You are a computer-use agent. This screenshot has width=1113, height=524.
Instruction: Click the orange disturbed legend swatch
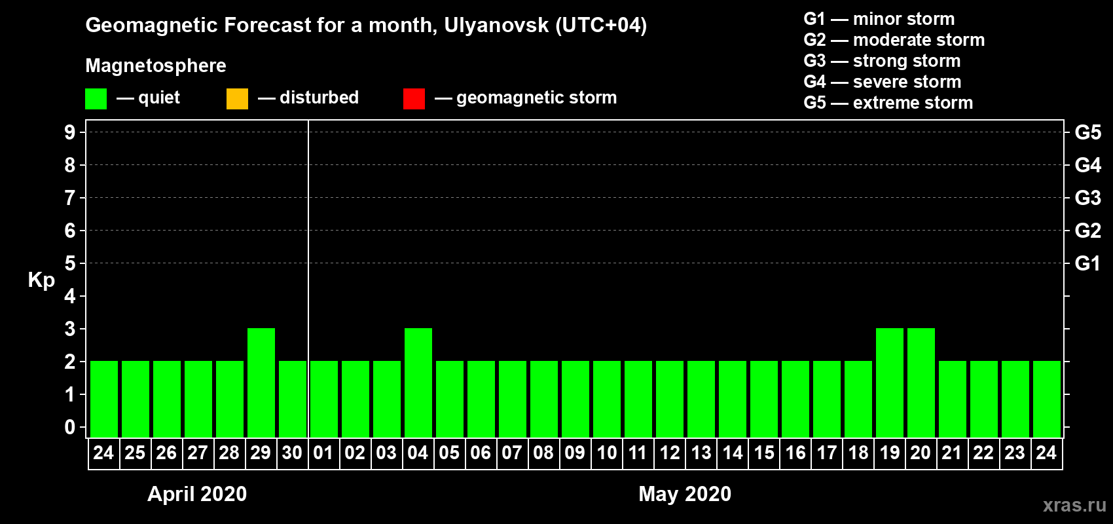[x=237, y=99]
